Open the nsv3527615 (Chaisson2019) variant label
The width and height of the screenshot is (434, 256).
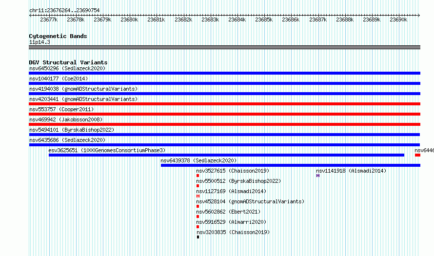[233, 171]
